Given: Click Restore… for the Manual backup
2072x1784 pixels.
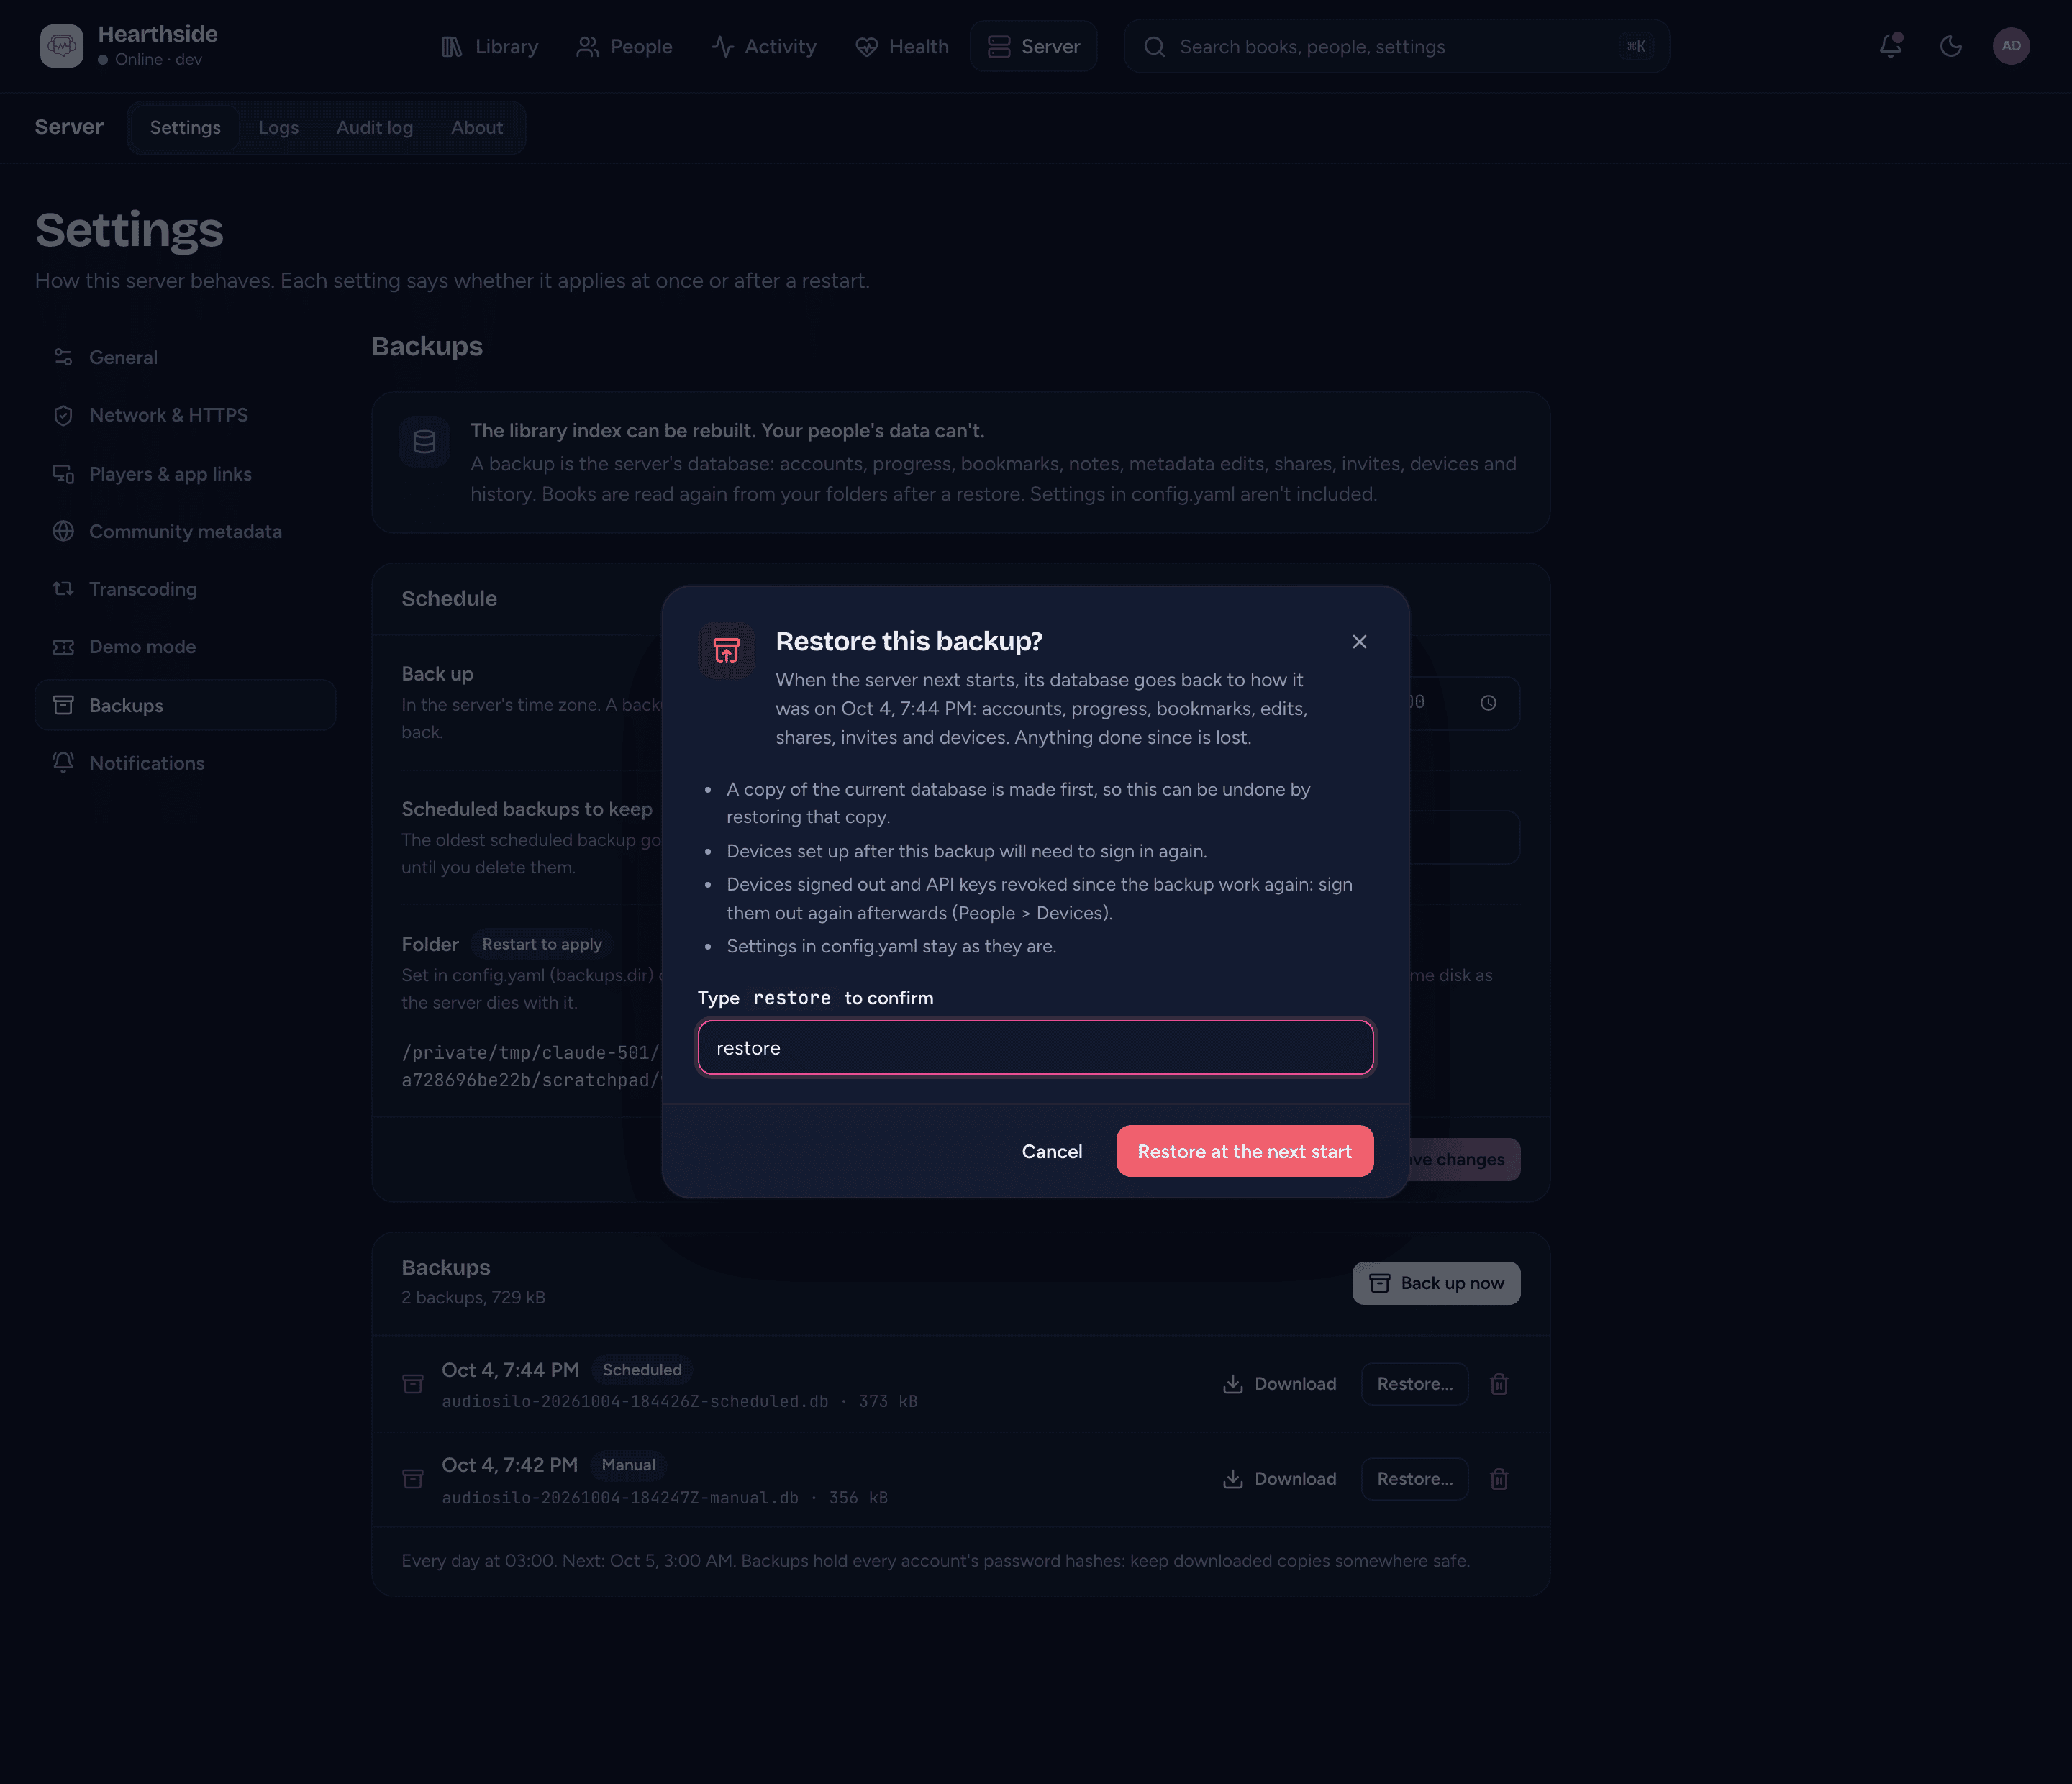Looking at the screenshot, I should click(1415, 1479).
